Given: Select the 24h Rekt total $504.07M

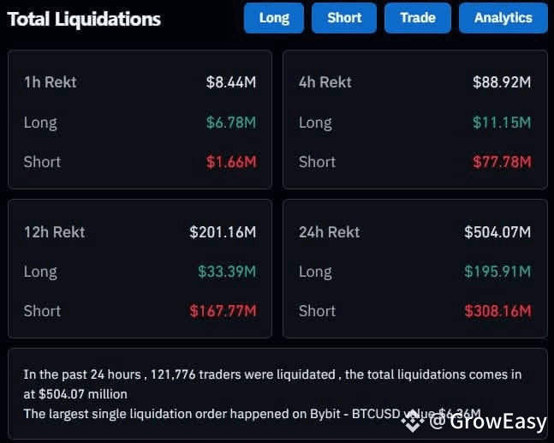Looking at the screenshot, I should coord(497,232).
